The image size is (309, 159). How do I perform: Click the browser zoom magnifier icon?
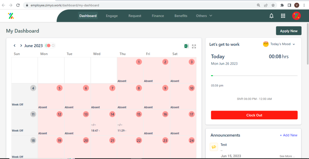tap(258, 5)
